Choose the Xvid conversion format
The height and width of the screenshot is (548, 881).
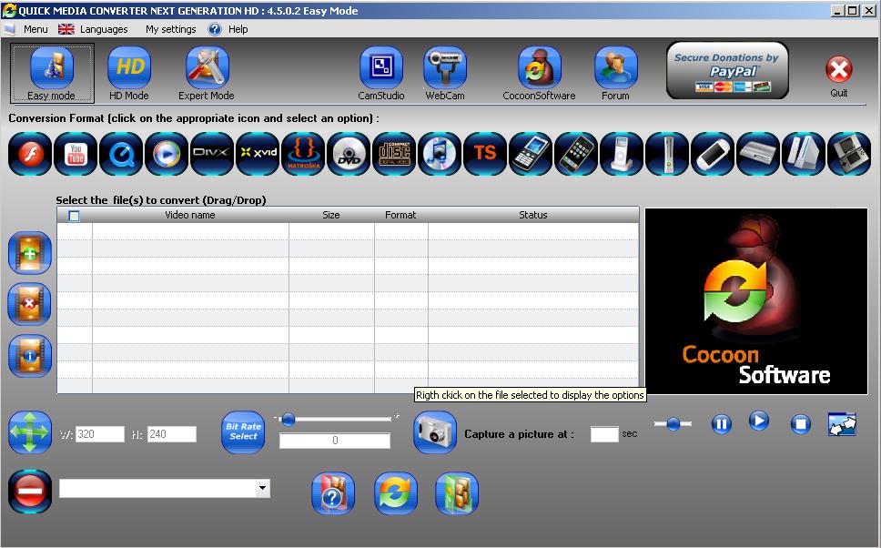click(258, 154)
